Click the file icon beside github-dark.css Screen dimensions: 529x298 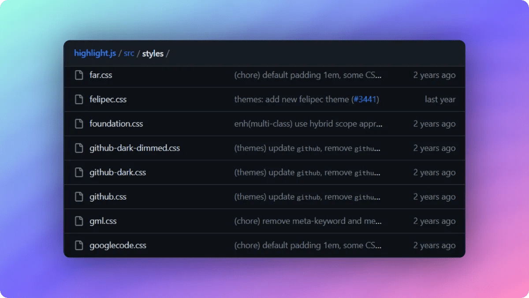(x=79, y=172)
